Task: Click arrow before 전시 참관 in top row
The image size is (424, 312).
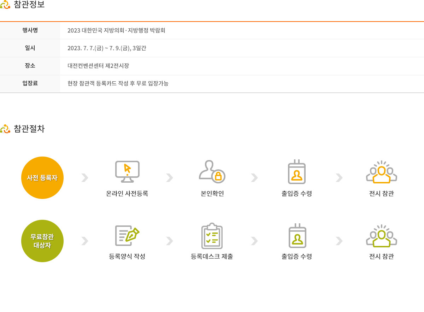Action: (x=339, y=178)
